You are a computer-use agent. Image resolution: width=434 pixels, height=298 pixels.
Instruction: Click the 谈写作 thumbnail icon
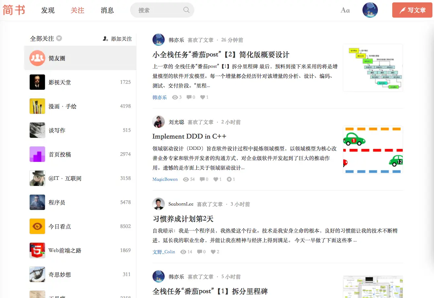(x=37, y=130)
